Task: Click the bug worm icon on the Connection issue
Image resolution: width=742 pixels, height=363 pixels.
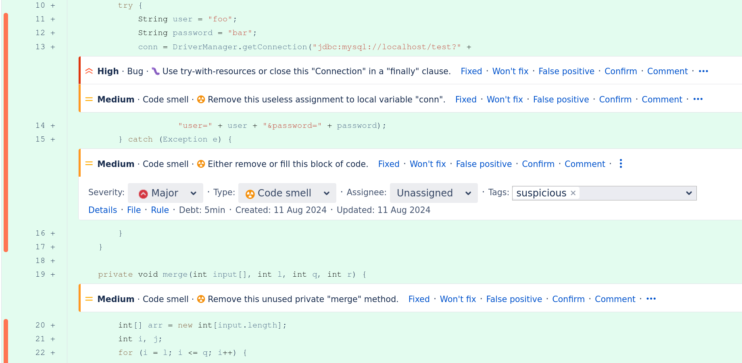Action: click(x=156, y=71)
